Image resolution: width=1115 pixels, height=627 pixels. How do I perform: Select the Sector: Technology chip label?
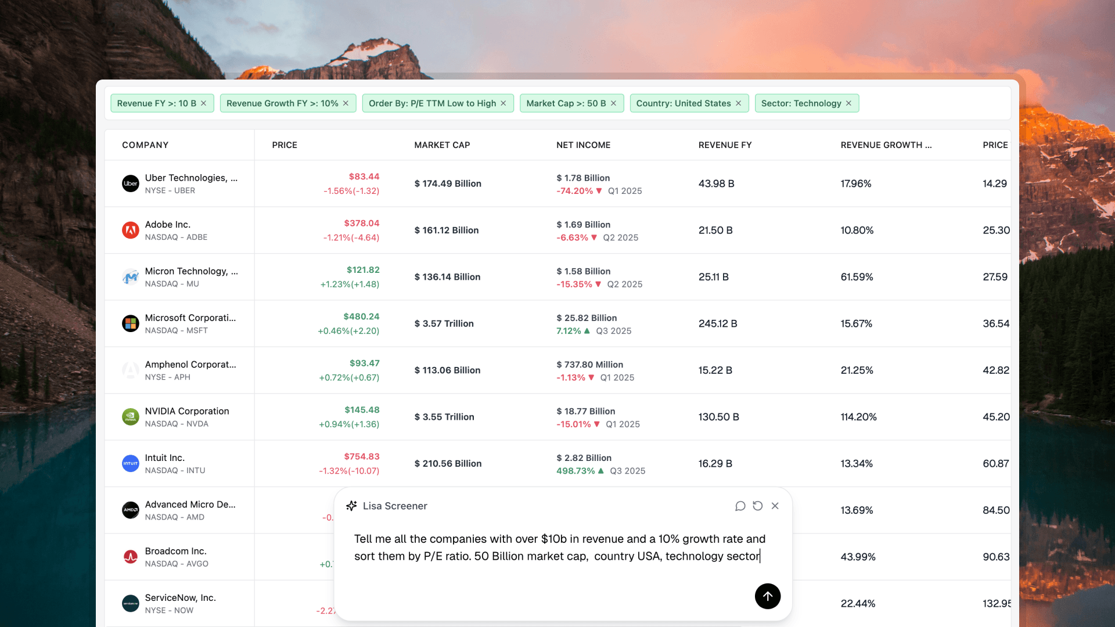pos(801,103)
